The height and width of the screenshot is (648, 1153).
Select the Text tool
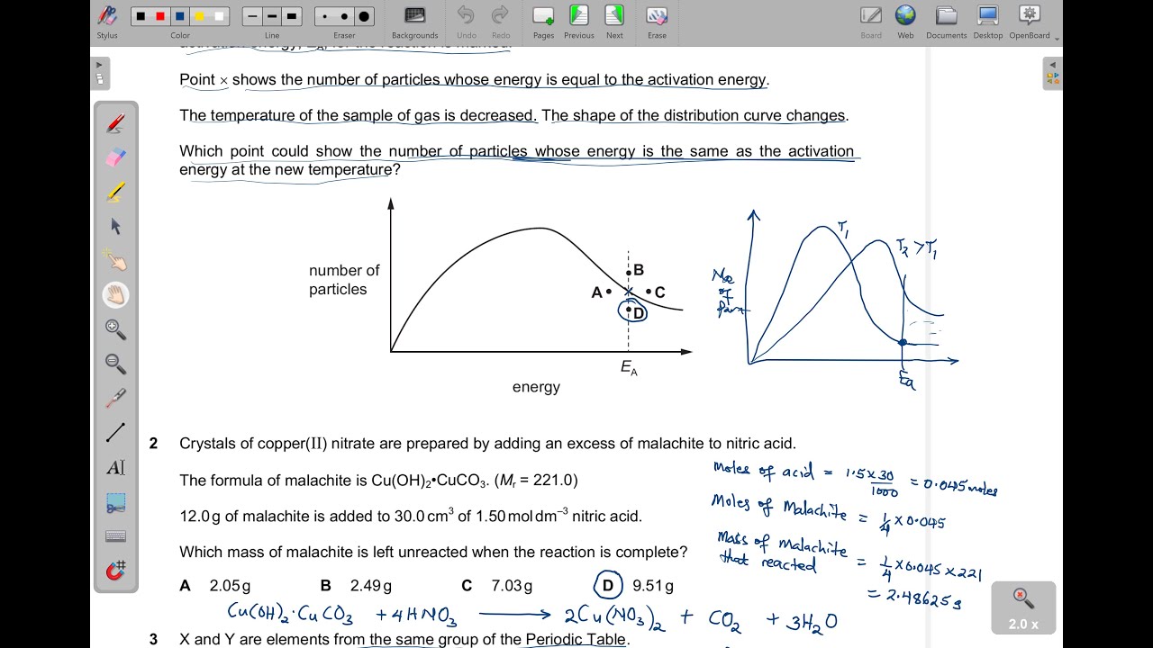click(x=115, y=467)
